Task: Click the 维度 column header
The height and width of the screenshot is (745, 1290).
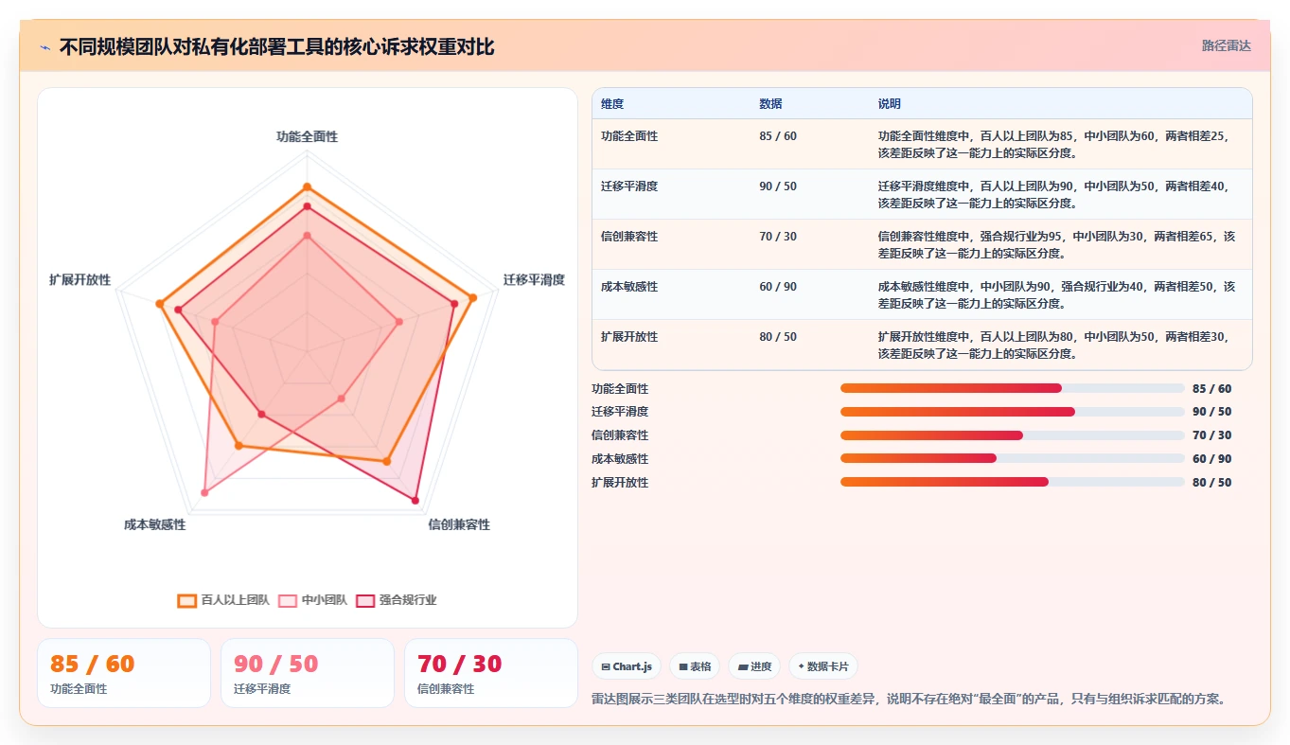Action: click(612, 104)
